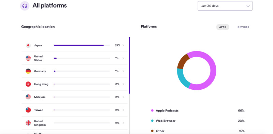Select the Apps tab
Viewport: 273px width, 134px height.
click(x=223, y=27)
